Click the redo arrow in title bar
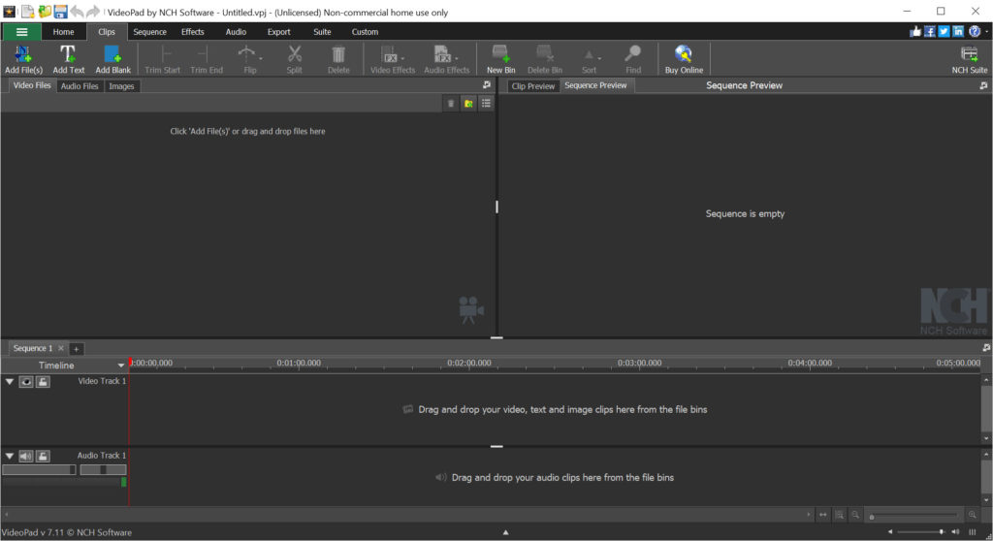The width and height of the screenshot is (993, 541). [92, 12]
